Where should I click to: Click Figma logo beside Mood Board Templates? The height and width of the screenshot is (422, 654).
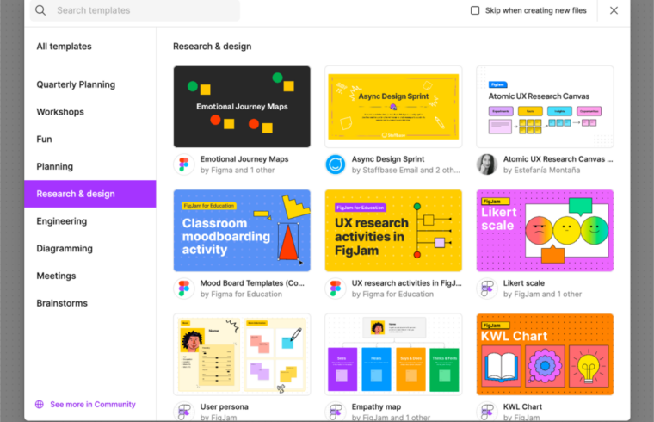(x=184, y=289)
